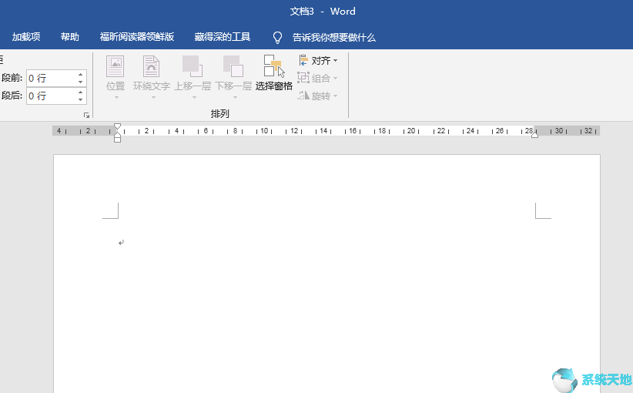The width and height of the screenshot is (633, 393).
Task: Open the 帮助 ribbon tab
Action: pyautogui.click(x=70, y=37)
